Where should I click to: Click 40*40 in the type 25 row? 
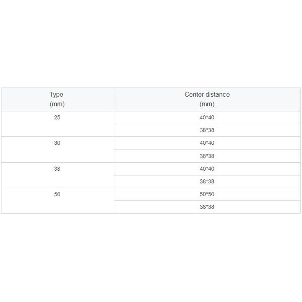(x=207, y=117)
